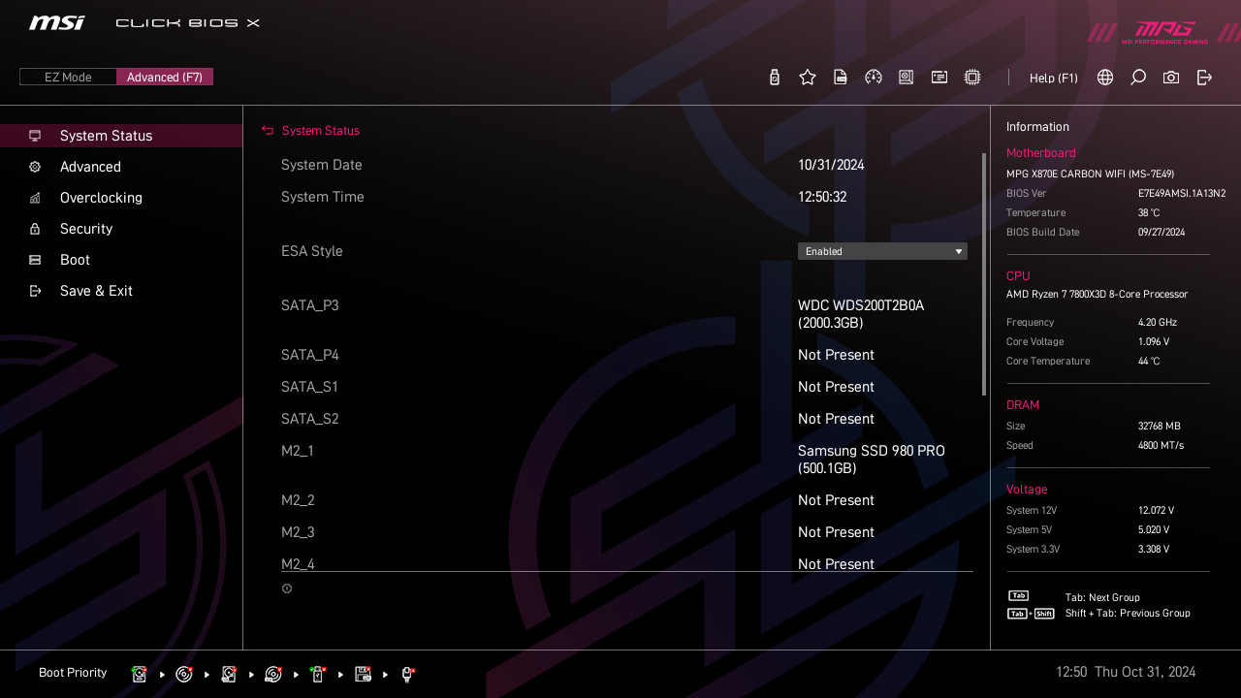Image resolution: width=1241 pixels, height=698 pixels.
Task: Click BIOS Build Date 09/27/2024 value
Action: tap(1162, 233)
